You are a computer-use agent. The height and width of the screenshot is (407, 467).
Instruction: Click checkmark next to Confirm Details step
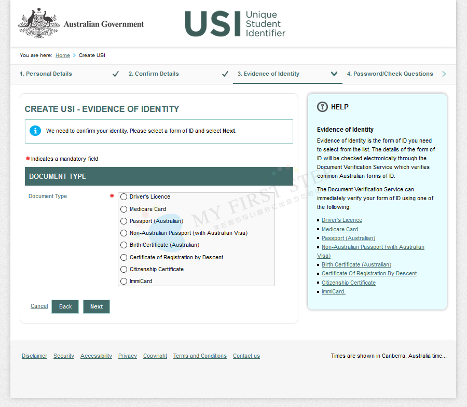(225, 74)
